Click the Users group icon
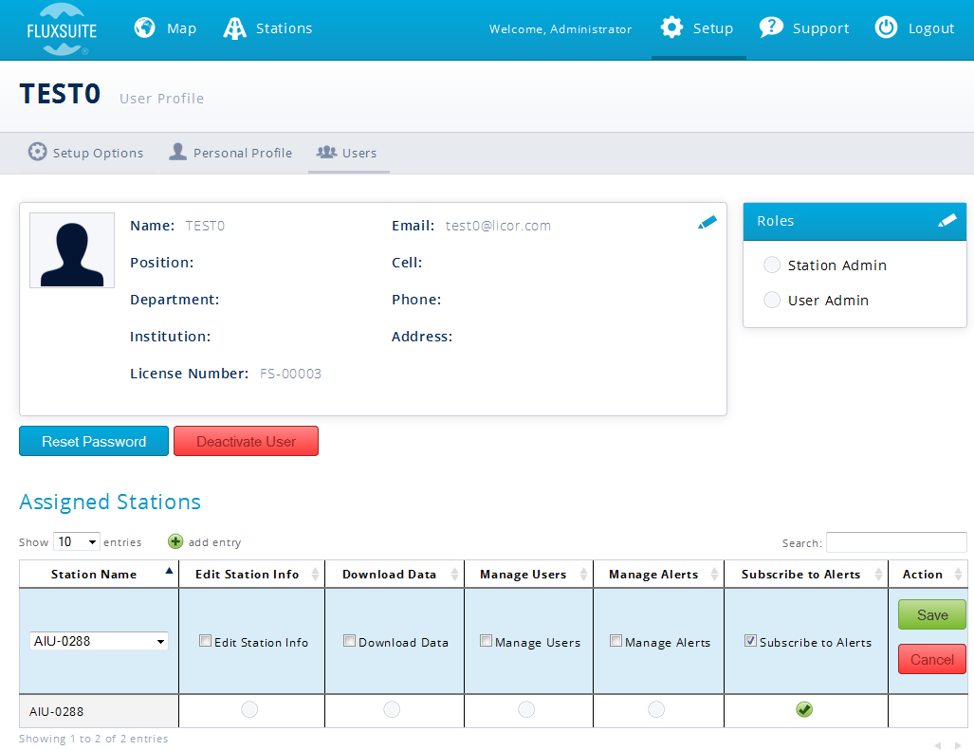The width and height of the screenshot is (974, 750). pyautogui.click(x=327, y=152)
